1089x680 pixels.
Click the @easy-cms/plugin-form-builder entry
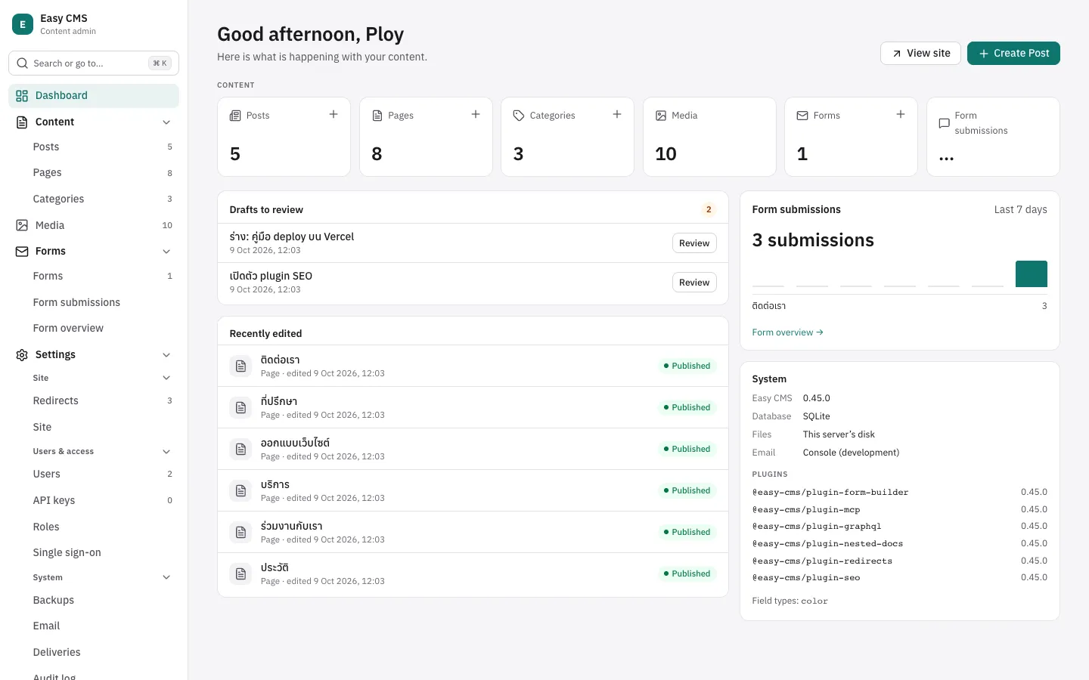(899, 493)
